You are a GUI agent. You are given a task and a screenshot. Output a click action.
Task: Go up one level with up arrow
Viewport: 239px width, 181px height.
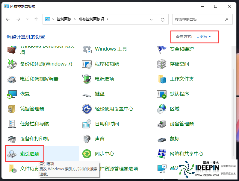coord(36,19)
